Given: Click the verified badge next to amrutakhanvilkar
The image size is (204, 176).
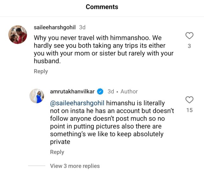Looking at the screenshot, I should tap(100, 92).
